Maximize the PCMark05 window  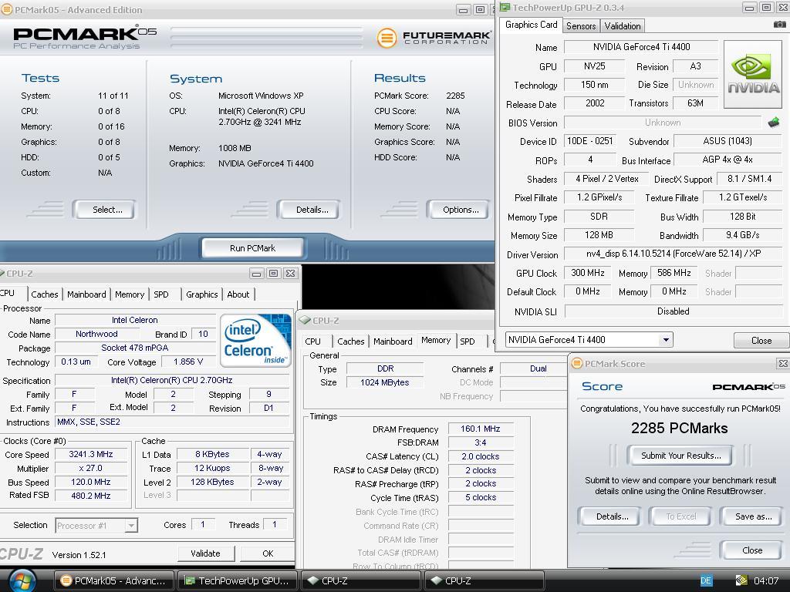(x=480, y=9)
